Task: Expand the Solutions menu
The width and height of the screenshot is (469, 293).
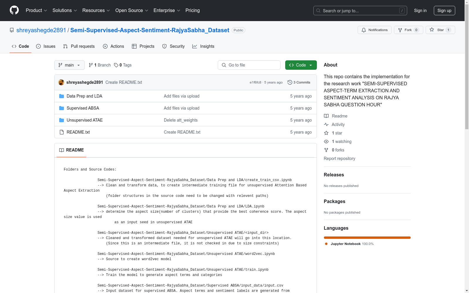Action: tap(65, 10)
